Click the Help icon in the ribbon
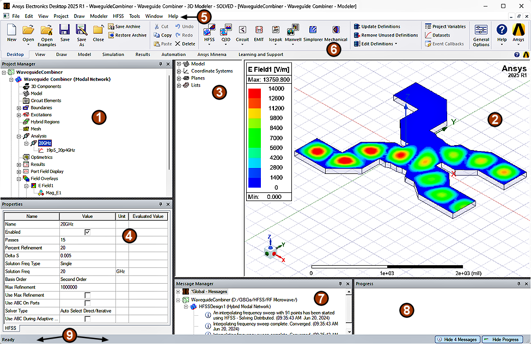This screenshot has width=531, height=344. tap(502, 33)
